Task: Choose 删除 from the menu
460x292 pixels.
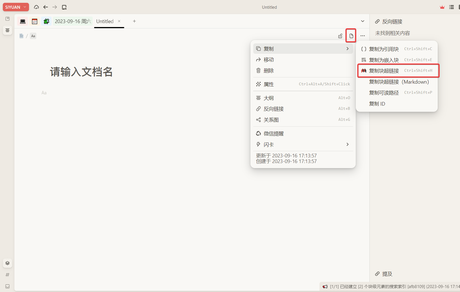Action: 303,71
